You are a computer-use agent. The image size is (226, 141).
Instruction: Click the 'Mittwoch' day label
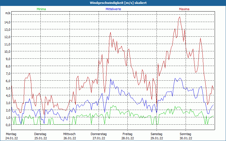69,134
